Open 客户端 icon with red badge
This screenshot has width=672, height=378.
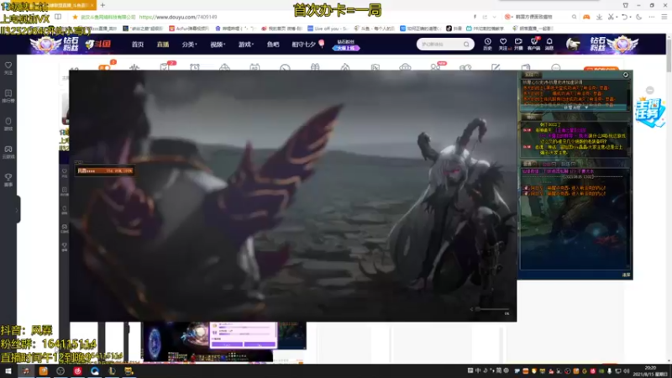534,45
